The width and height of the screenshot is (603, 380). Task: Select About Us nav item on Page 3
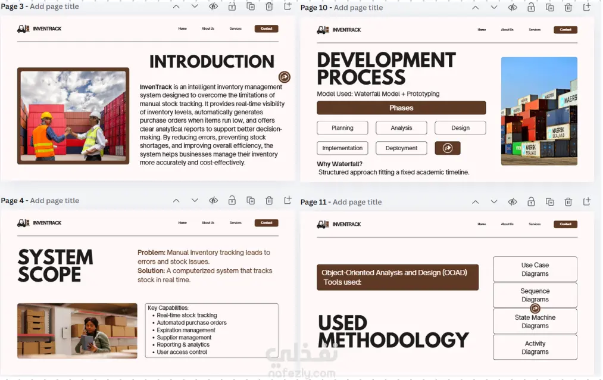coord(208,29)
